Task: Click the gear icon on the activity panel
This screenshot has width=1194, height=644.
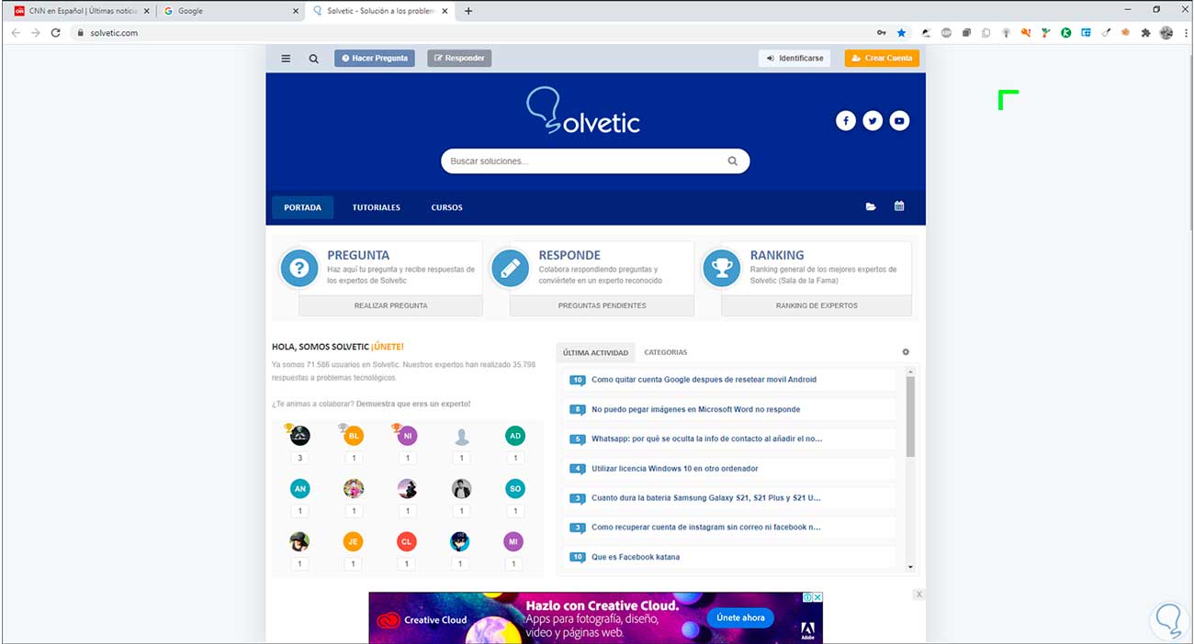Action: (x=906, y=351)
